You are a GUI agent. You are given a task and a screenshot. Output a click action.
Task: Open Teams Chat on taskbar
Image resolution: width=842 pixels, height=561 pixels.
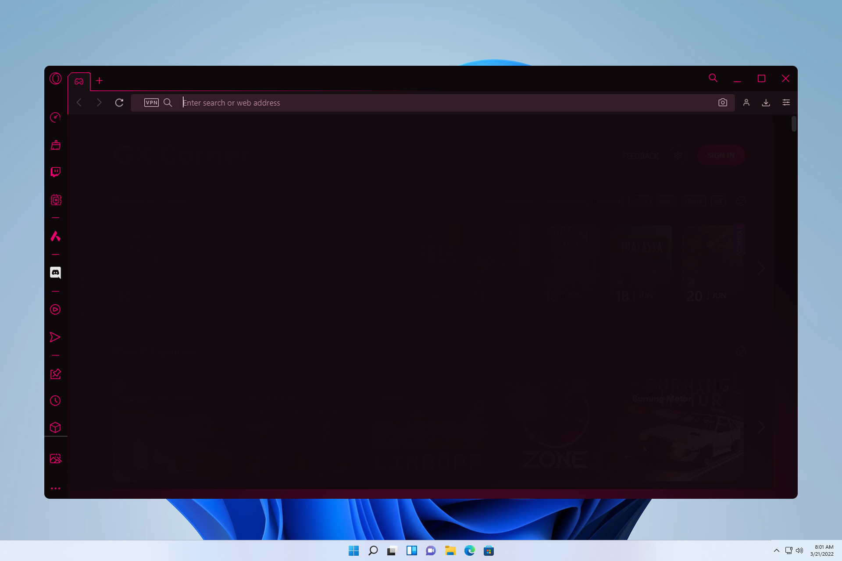pyautogui.click(x=431, y=550)
